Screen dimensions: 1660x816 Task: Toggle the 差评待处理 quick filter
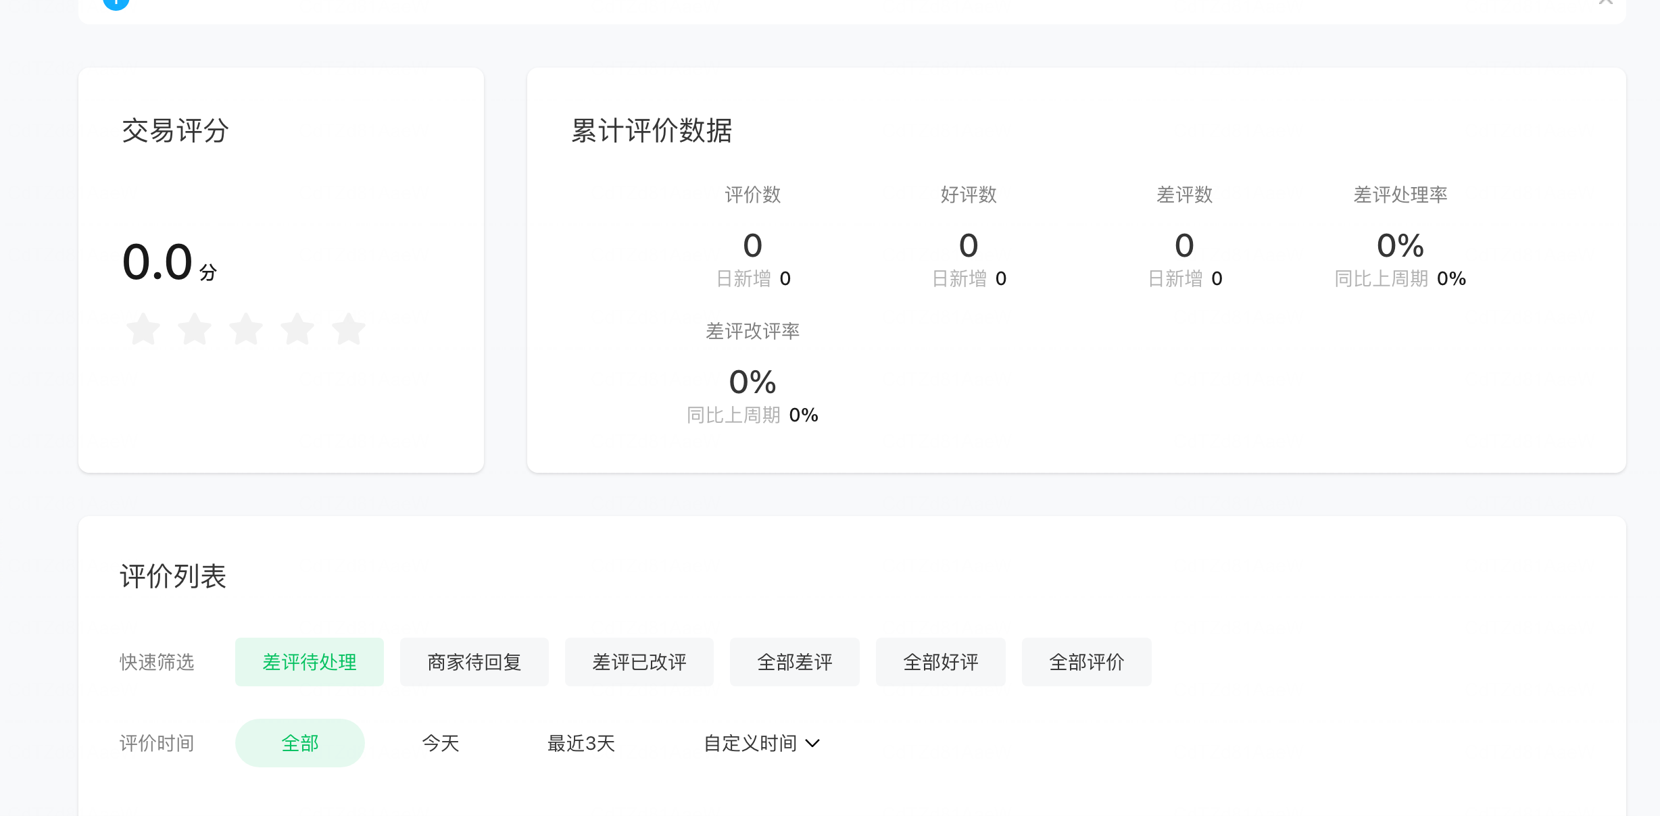[x=310, y=662]
